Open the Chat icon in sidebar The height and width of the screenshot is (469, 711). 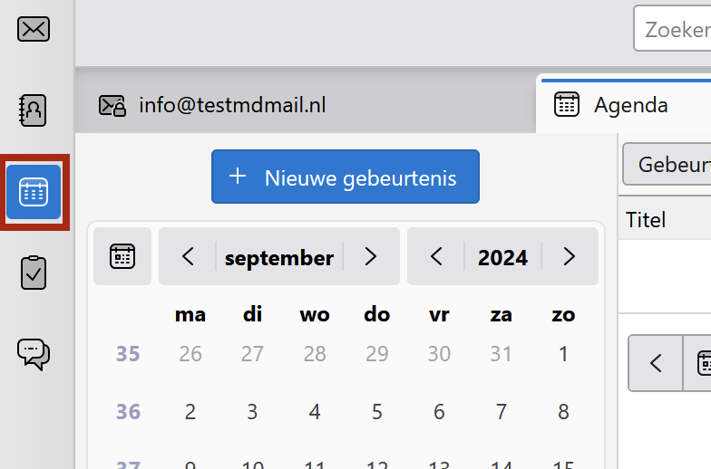(34, 352)
